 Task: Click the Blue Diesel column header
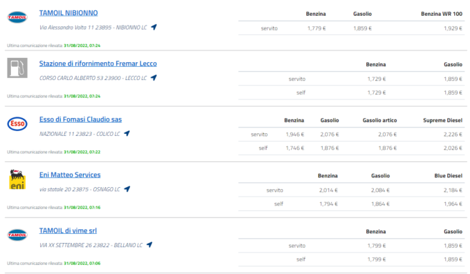point(449,176)
